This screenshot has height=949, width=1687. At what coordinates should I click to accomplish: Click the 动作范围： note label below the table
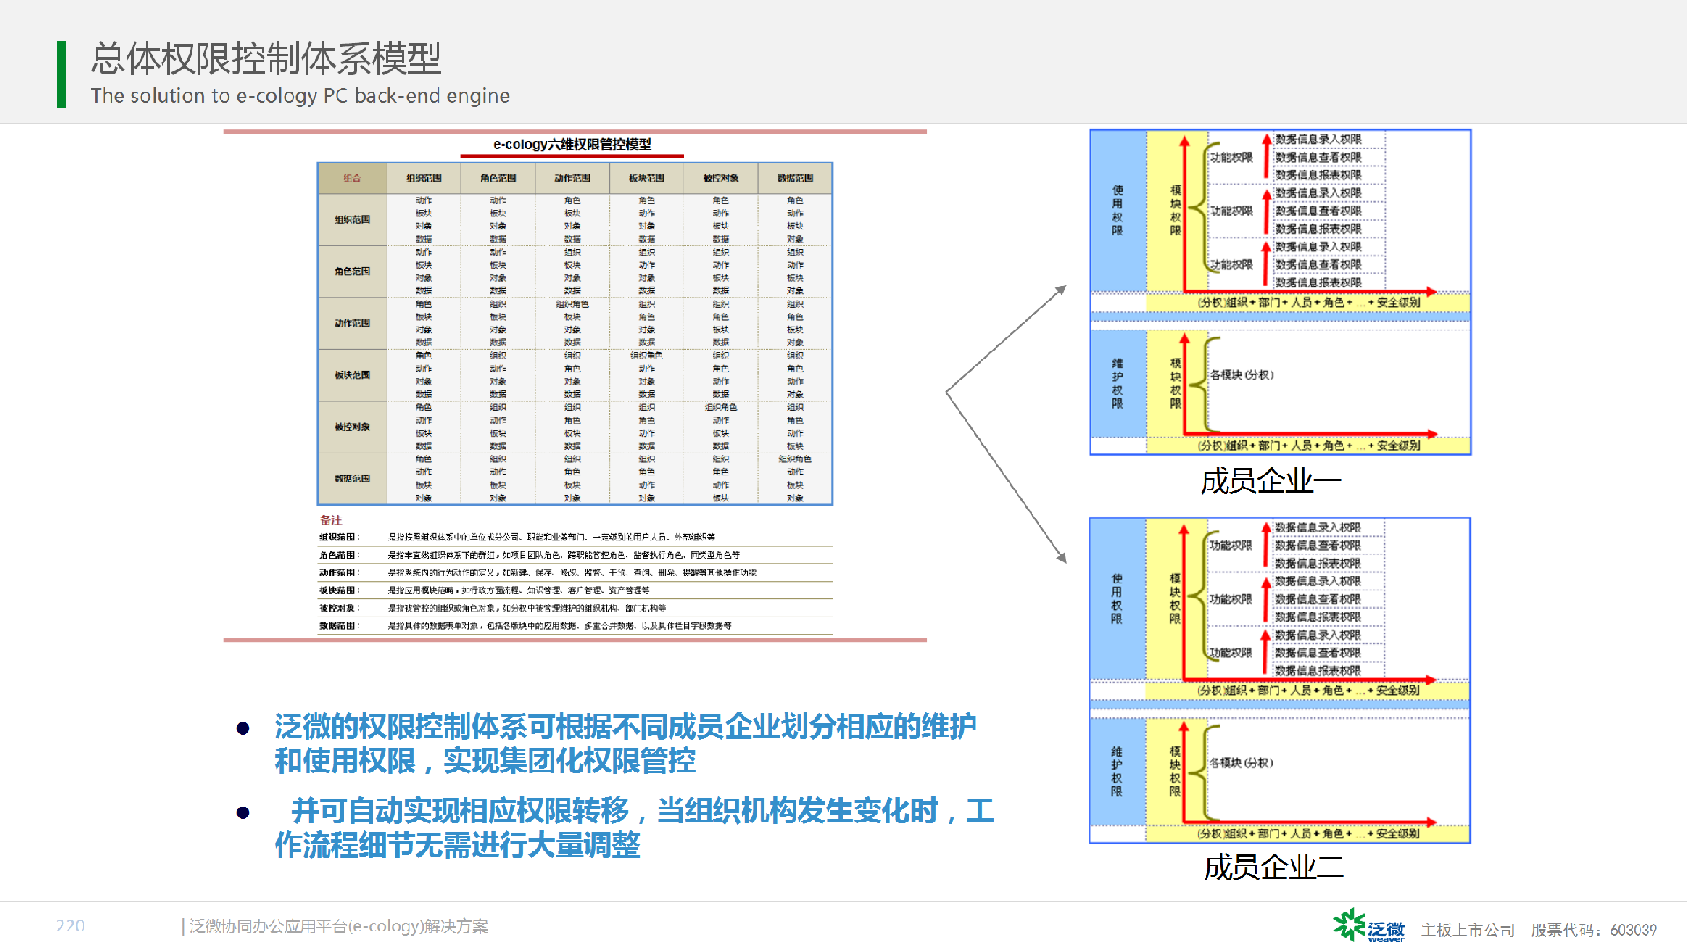tap(339, 573)
